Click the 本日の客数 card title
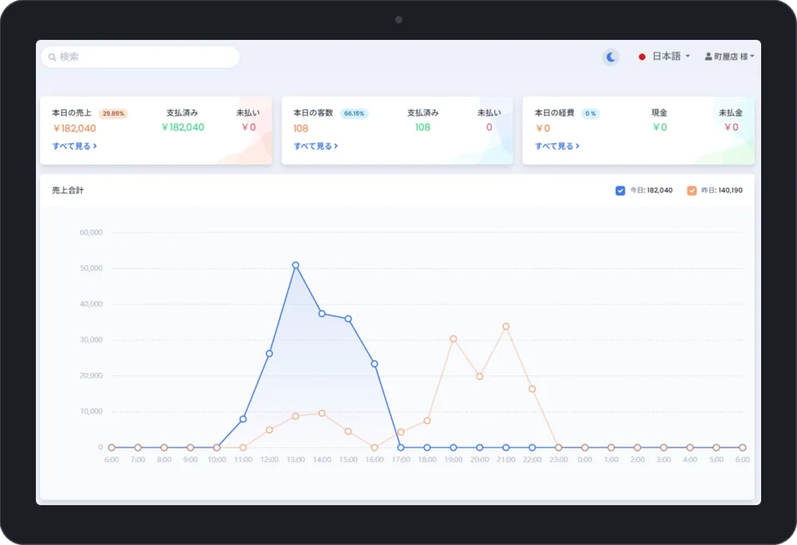The image size is (797, 545). [x=313, y=113]
